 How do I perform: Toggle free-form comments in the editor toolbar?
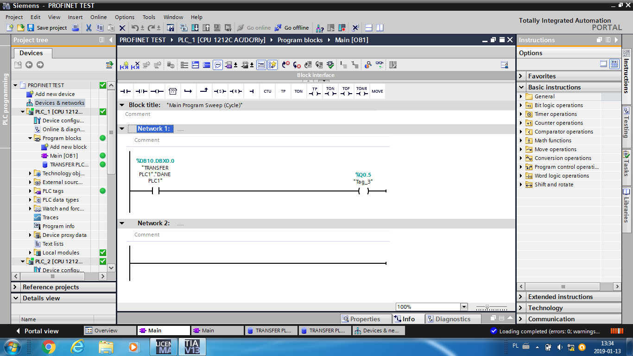pyautogui.click(x=218, y=65)
